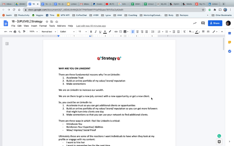
Task: Open the background fill color picker
Action: tap(191, 32)
